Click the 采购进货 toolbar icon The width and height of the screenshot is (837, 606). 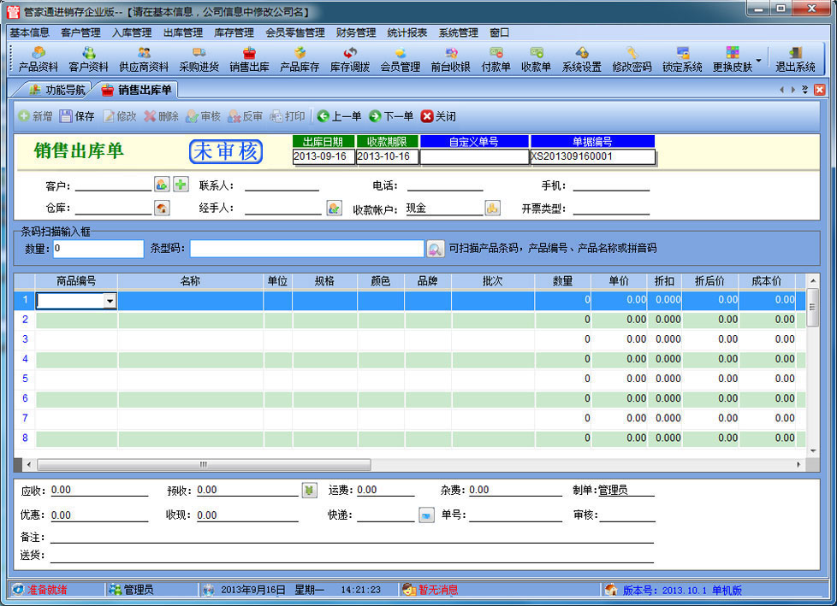coord(199,59)
